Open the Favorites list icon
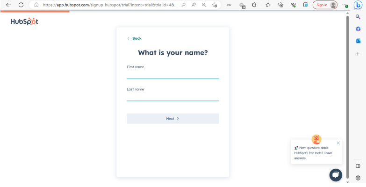Image resolution: width=366 pixels, height=187 pixels. 268,5
